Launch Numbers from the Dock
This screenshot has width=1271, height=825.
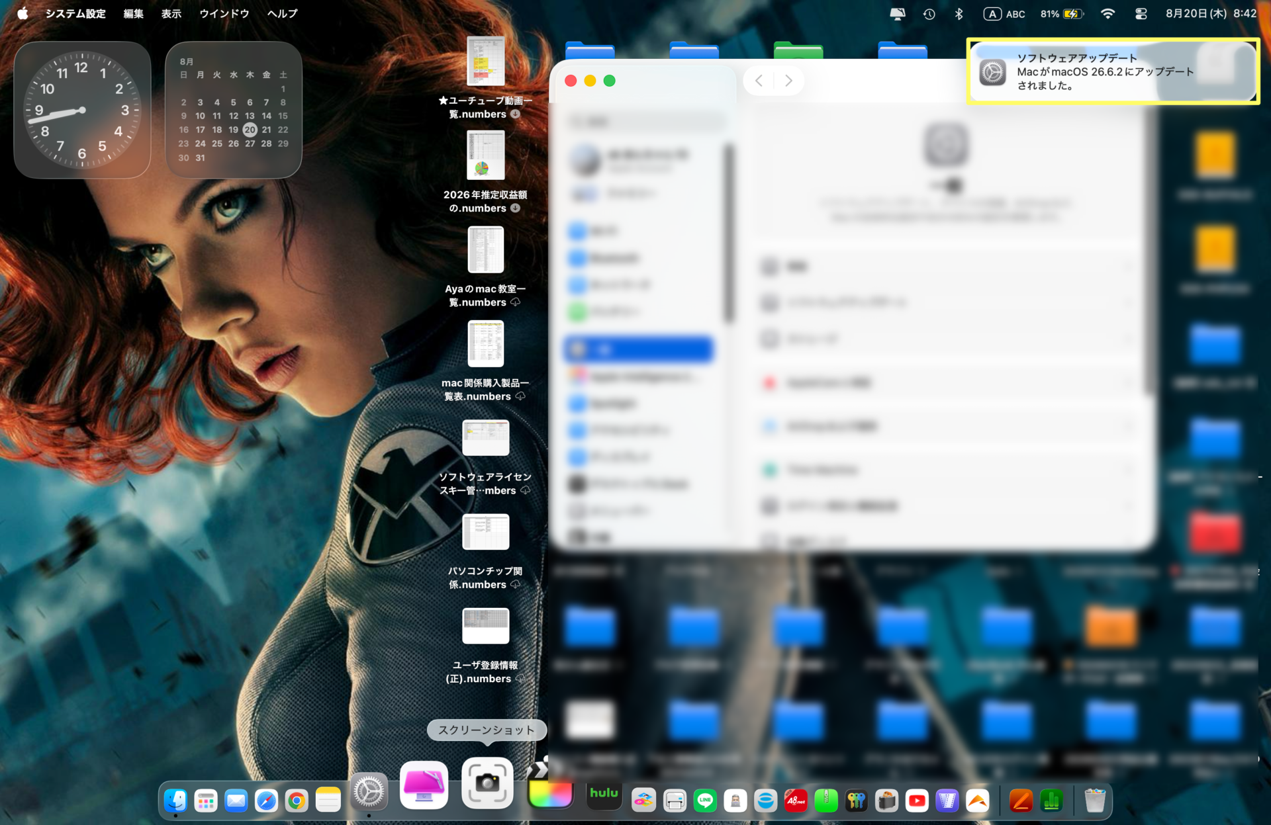(x=1051, y=801)
